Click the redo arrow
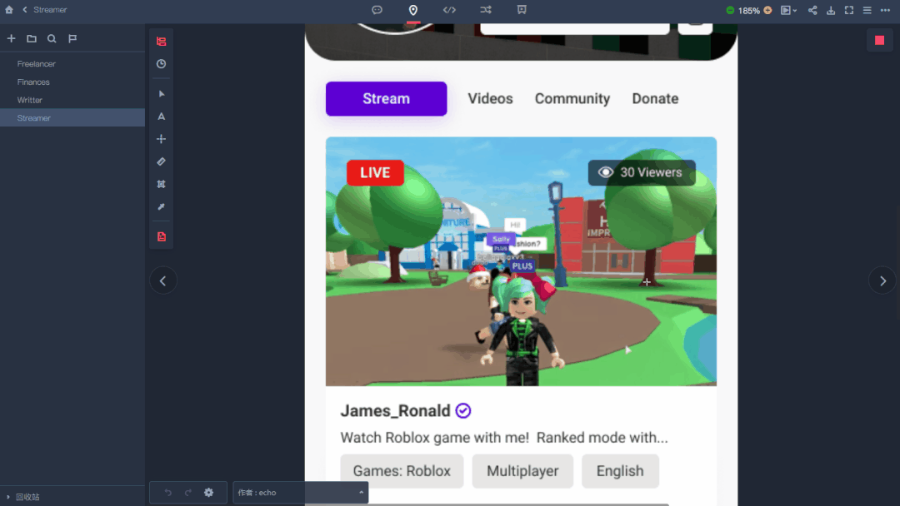The height and width of the screenshot is (506, 900). (x=187, y=492)
